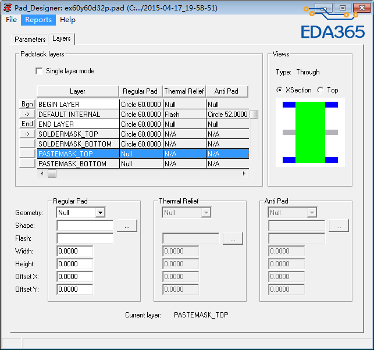Open the Thermal Relief geometry dropdown
Screen dimensions: 374x350
click(x=206, y=212)
